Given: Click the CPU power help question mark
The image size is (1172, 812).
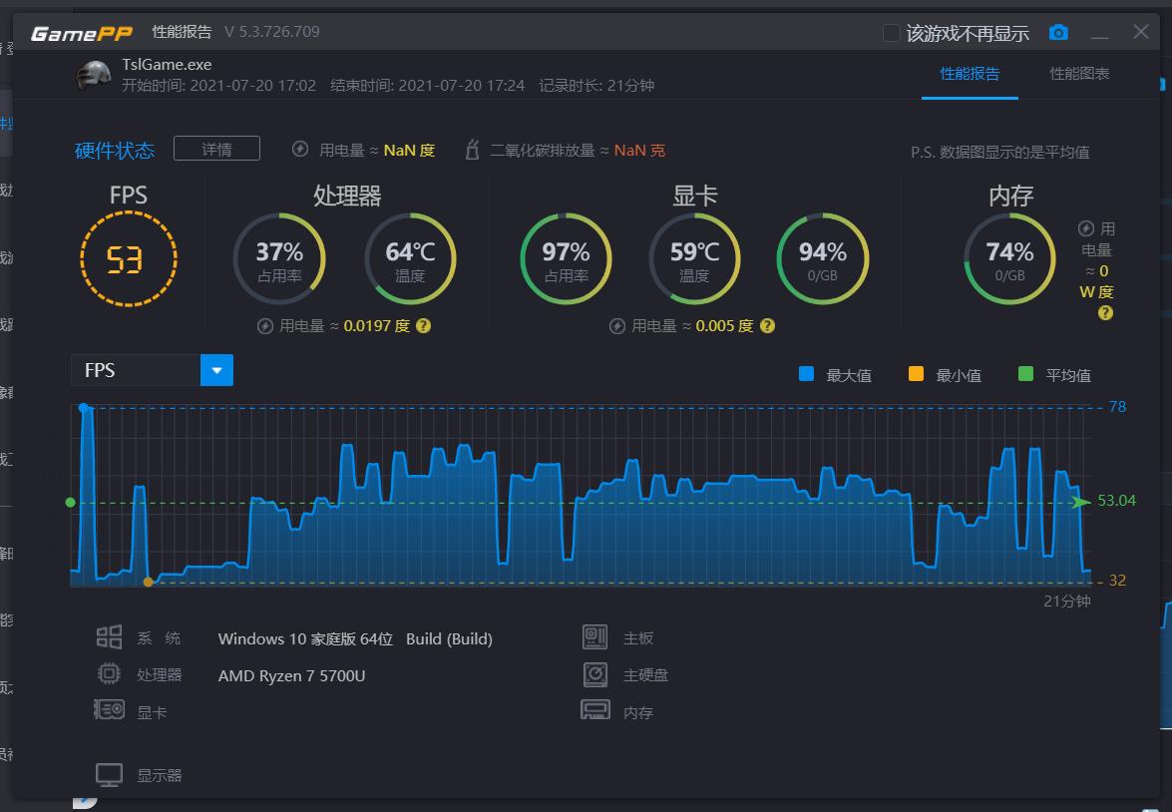Looking at the screenshot, I should (x=423, y=325).
